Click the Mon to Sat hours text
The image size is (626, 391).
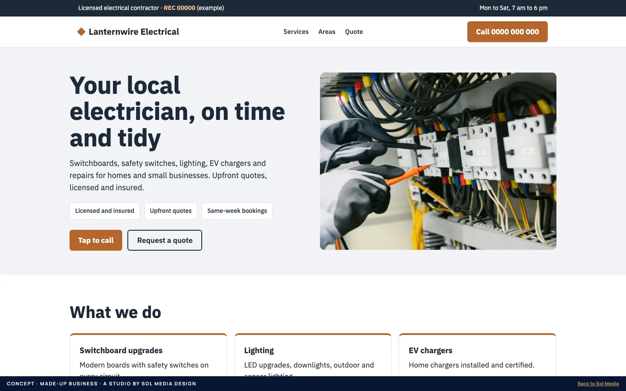pyautogui.click(x=513, y=8)
